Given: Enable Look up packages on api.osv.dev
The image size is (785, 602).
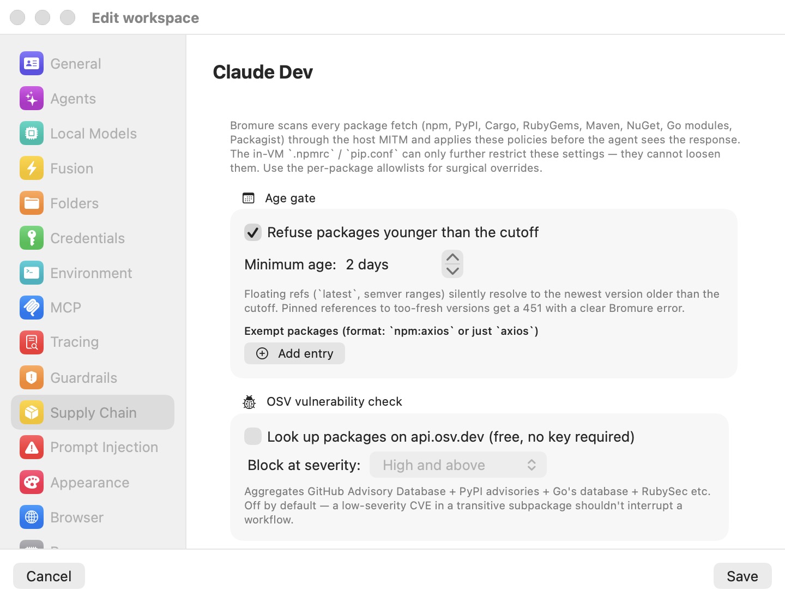Looking at the screenshot, I should click(x=253, y=436).
